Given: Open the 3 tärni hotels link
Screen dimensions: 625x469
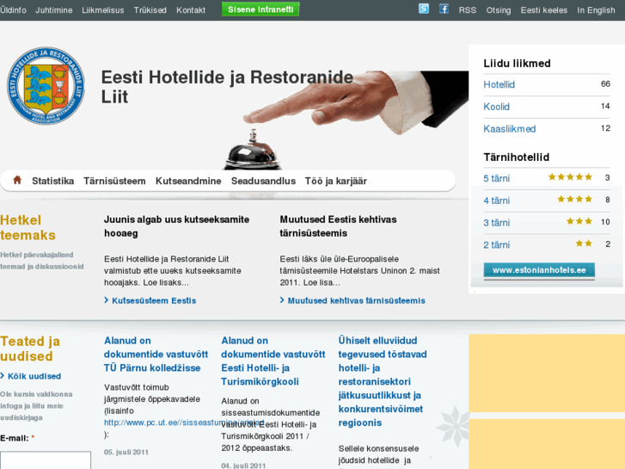Looking at the screenshot, I should [x=496, y=223].
